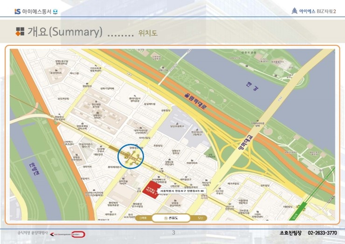Click the page number 3

[x=173, y=232]
